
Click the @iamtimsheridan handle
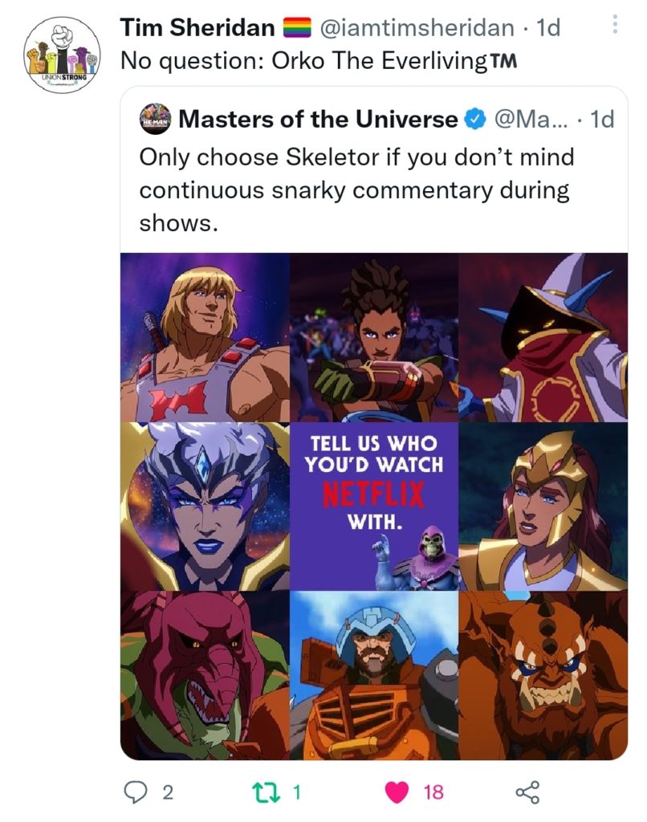(417, 28)
